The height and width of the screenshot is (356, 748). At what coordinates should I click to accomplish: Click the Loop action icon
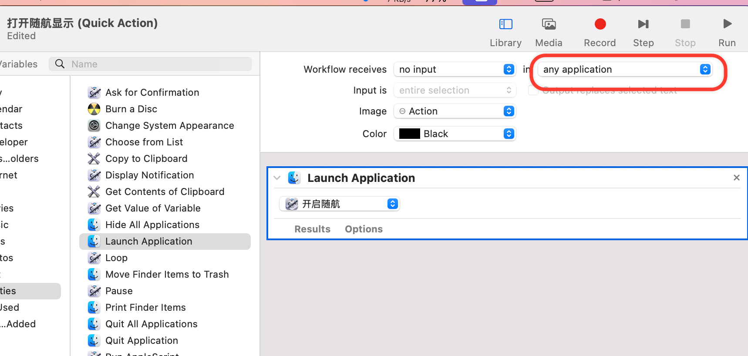pos(94,258)
